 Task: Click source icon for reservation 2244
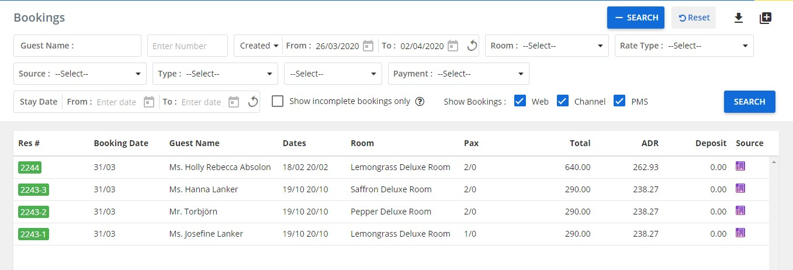tap(740, 167)
